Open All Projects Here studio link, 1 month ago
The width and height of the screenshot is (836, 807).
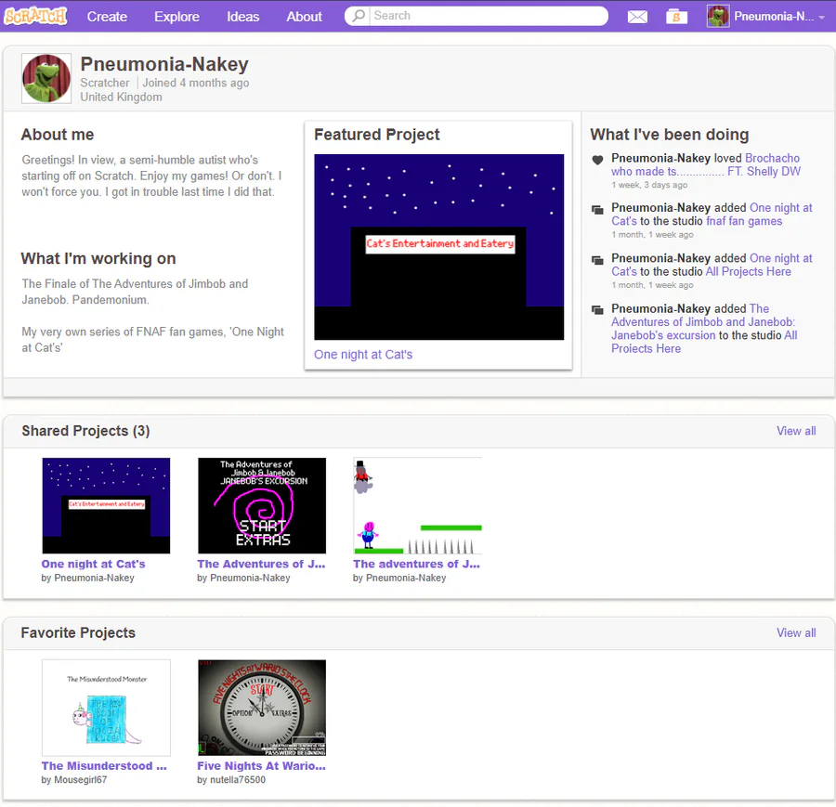(748, 271)
